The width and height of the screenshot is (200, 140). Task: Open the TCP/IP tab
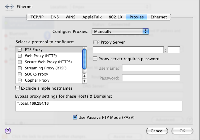tap(36, 17)
